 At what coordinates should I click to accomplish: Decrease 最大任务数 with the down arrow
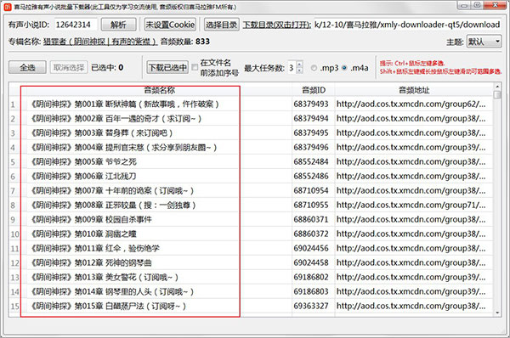tap(299, 70)
